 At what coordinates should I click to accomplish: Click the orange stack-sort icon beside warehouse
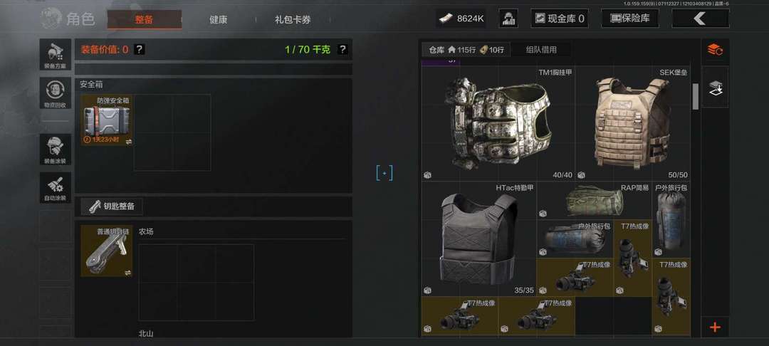point(715,50)
